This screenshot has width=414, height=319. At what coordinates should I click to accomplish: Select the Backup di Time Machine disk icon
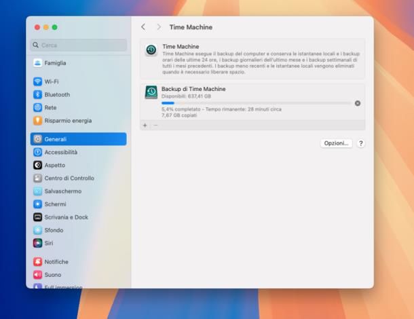[151, 92]
